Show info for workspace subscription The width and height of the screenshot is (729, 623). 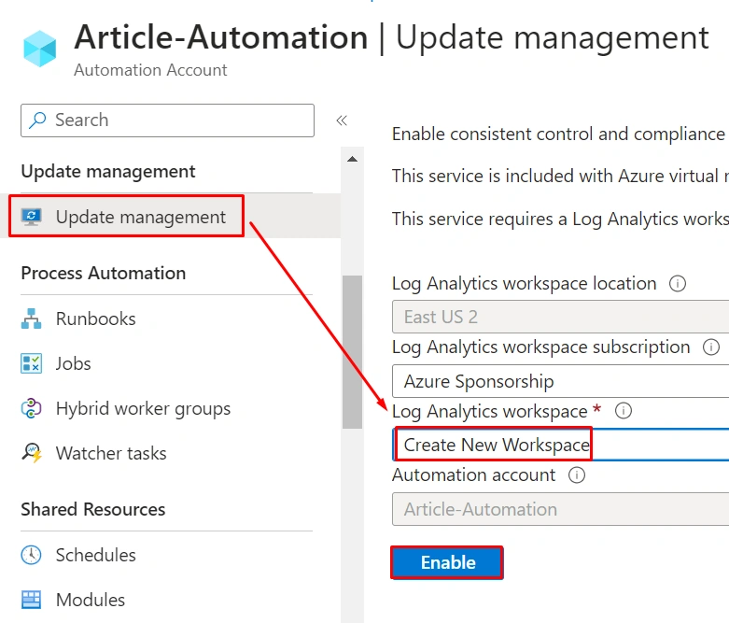[x=711, y=347]
